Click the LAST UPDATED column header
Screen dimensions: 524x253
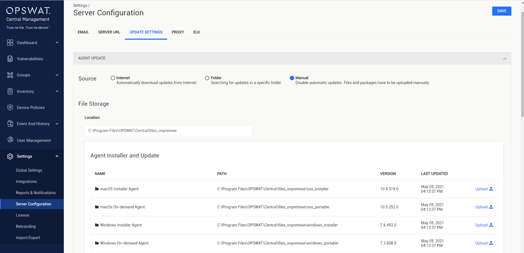coord(434,174)
